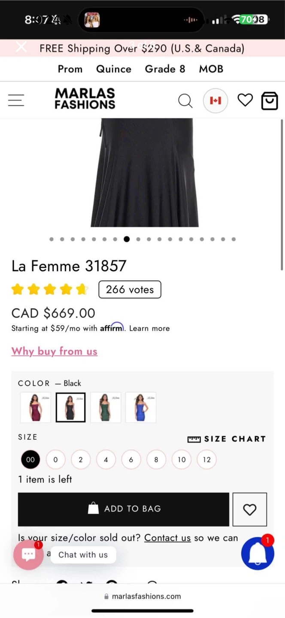
Task: Choose the burgundy dress color swatch
Action: click(x=35, y=407)
